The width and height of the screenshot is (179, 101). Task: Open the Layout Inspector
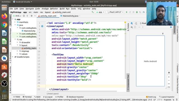pyautogui.click(x=167, y=97)
